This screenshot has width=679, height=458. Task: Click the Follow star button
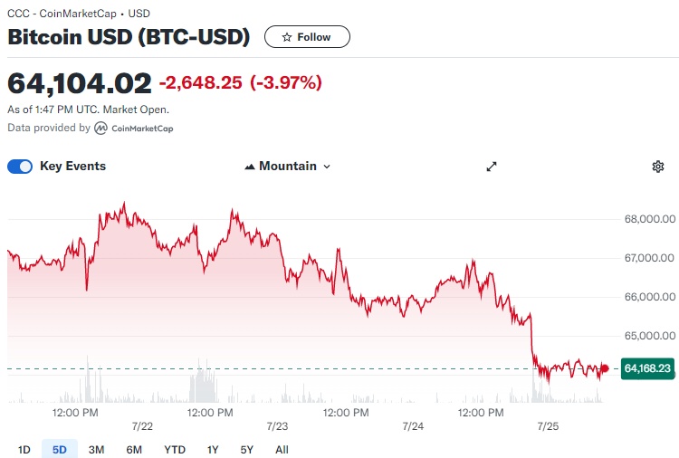(x=307, y=37)
